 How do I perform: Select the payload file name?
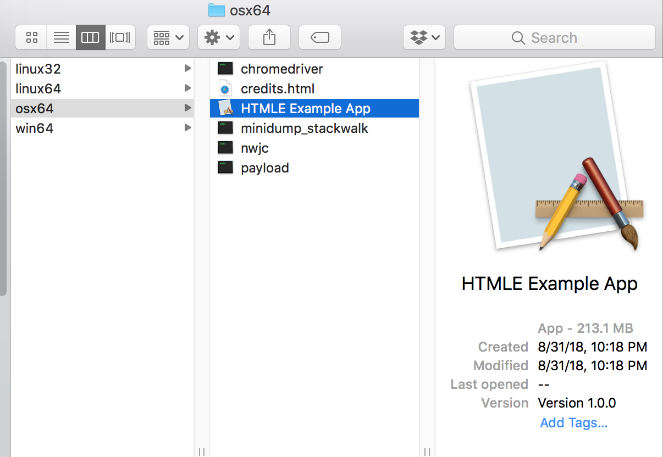(x=265, y=168)
